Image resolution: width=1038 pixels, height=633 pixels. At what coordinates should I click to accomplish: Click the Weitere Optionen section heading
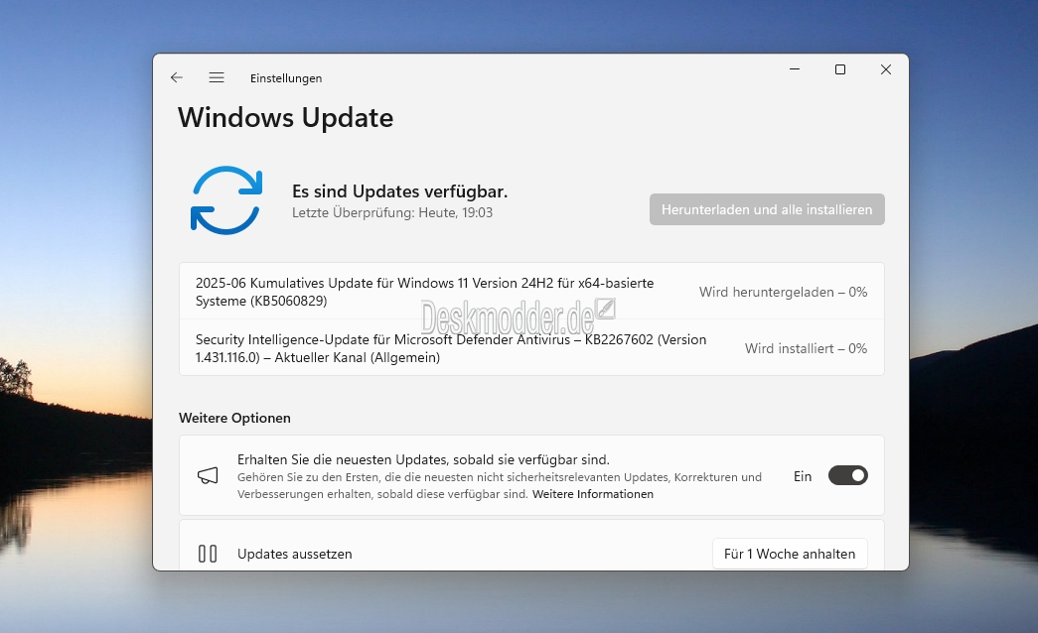point(234,418)
